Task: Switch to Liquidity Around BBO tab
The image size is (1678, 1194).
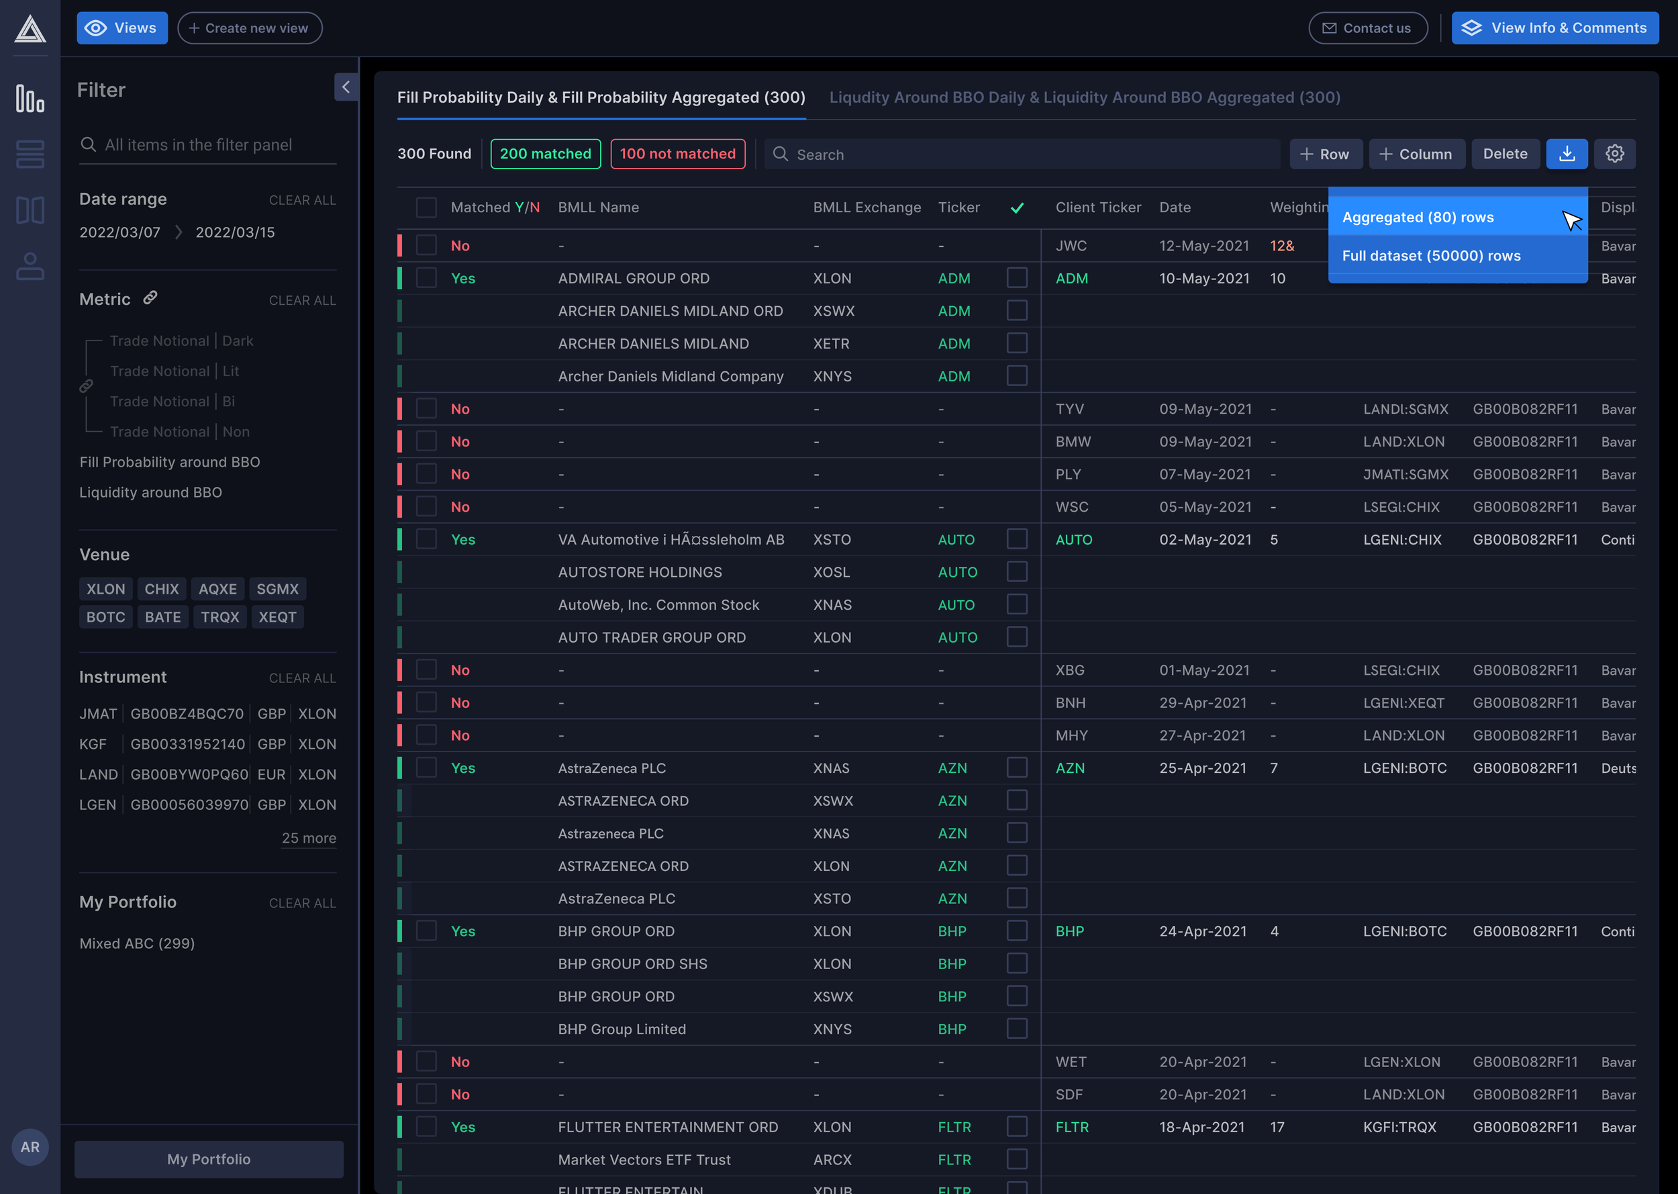Action: (x=1085, y=97)
